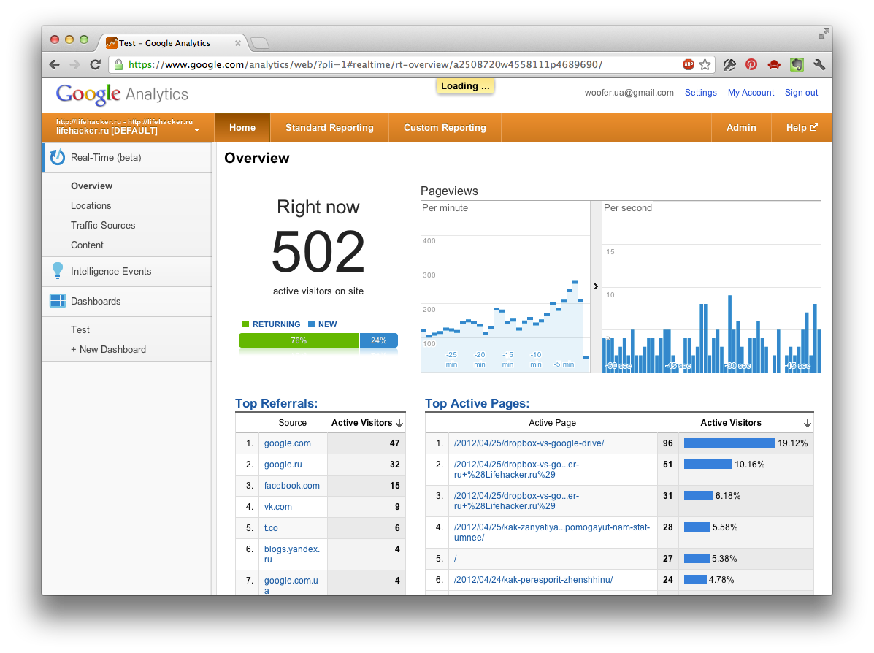Screen dimensions: 874x653
Task: Click the Sign out link
Action: tap(801, 93)
